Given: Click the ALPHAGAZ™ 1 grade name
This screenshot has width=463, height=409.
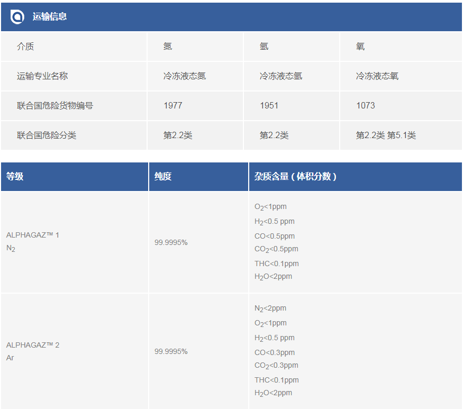Looking at the screenshot, I should [x=33, y=235].
